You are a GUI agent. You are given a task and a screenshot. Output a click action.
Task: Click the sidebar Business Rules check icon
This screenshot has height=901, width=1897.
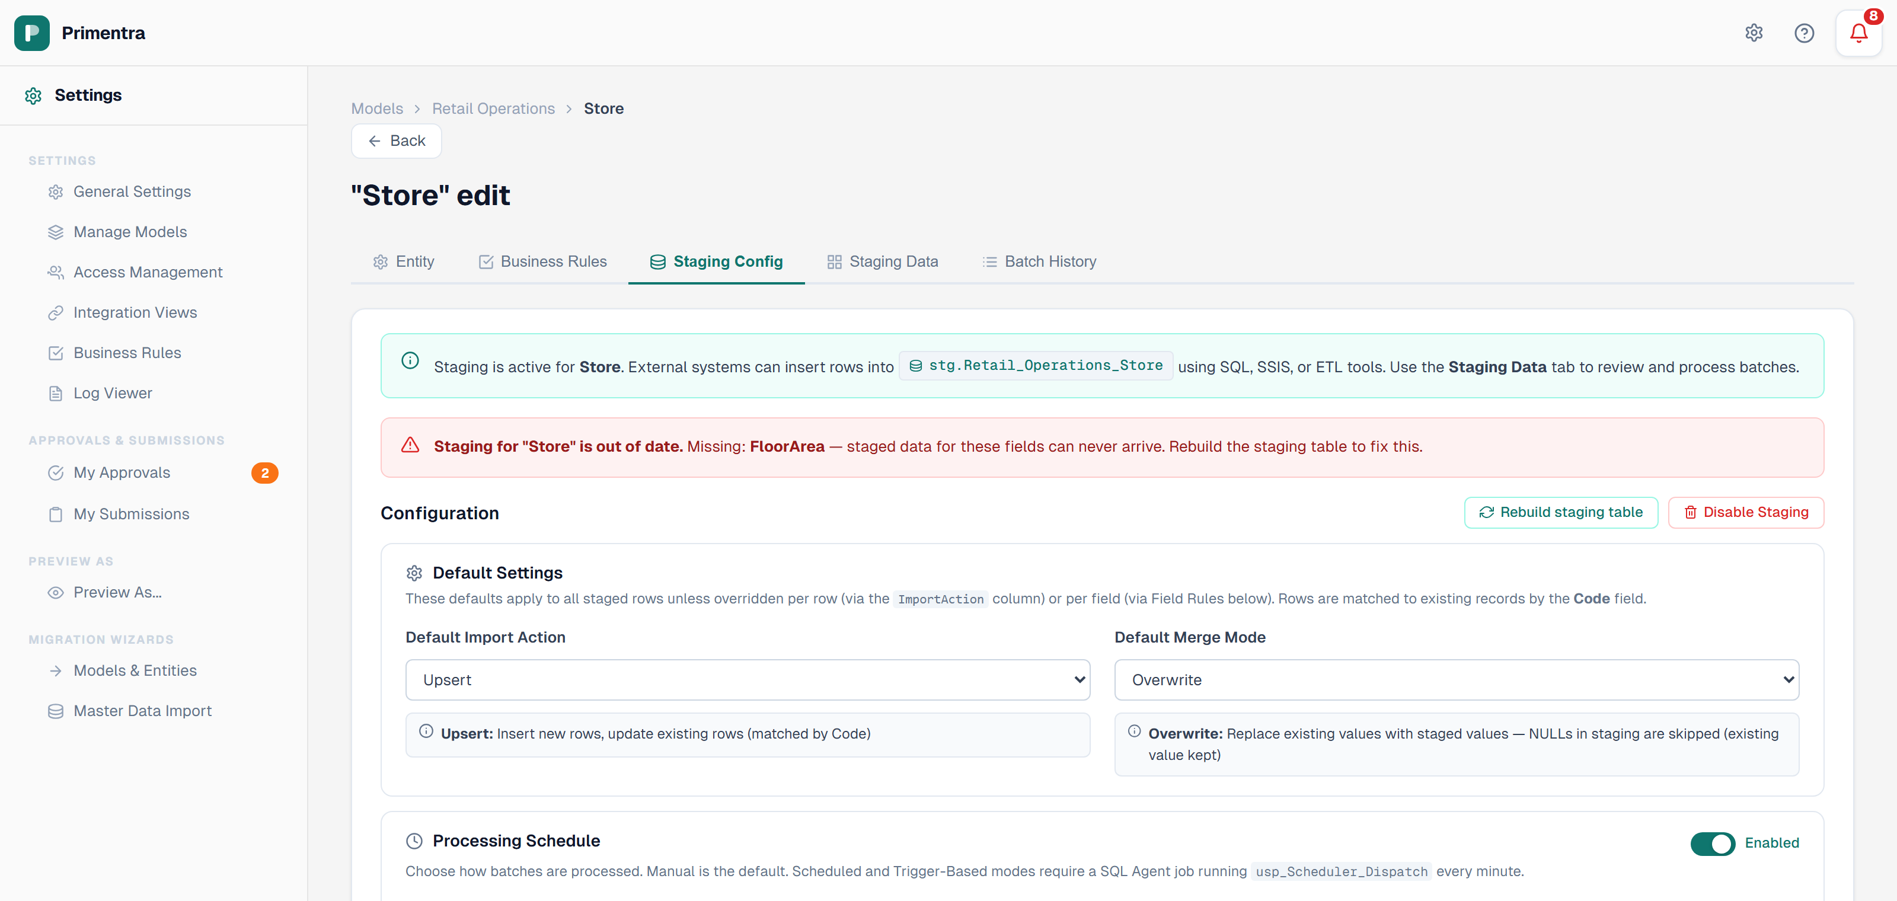pos(55,353)
